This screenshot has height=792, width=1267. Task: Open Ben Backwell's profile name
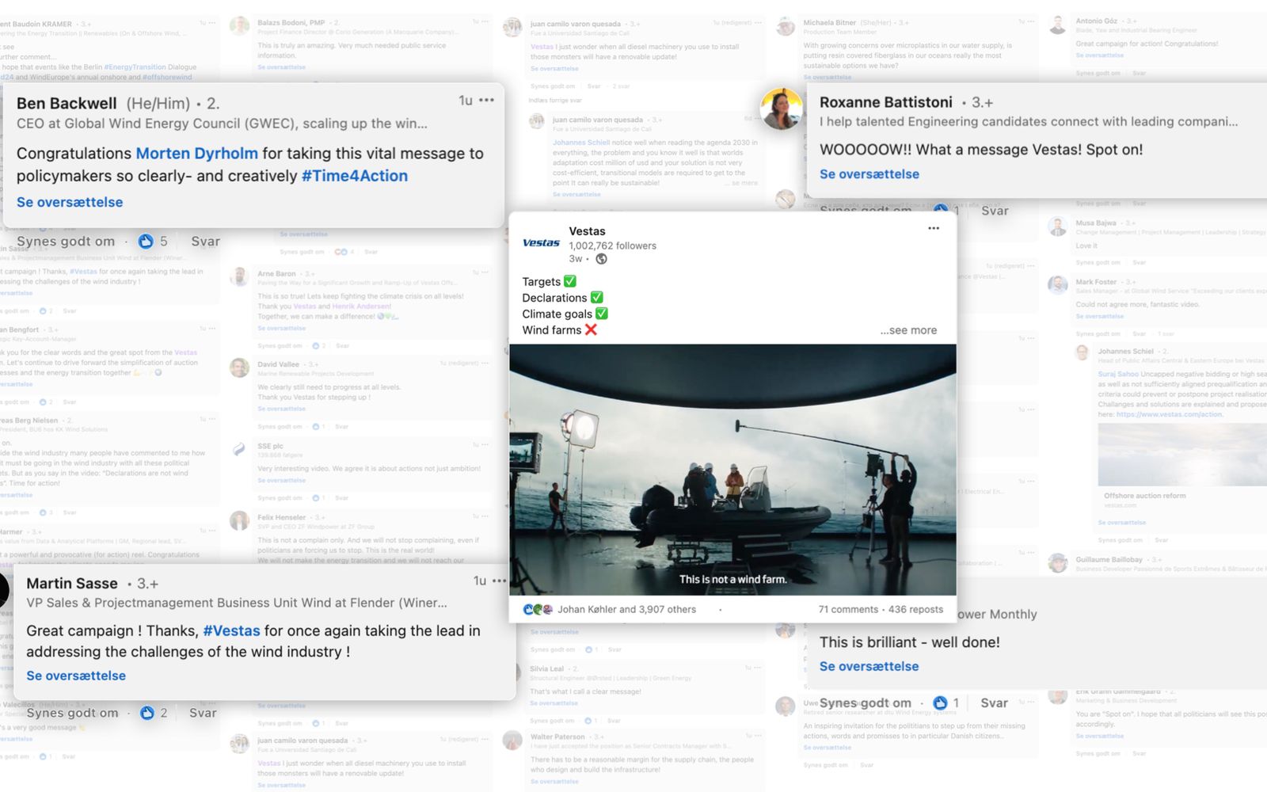click(67, 103)
